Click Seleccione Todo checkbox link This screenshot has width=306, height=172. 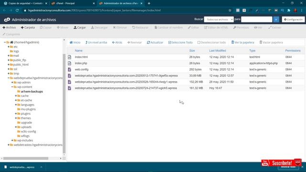coord(180,43)
